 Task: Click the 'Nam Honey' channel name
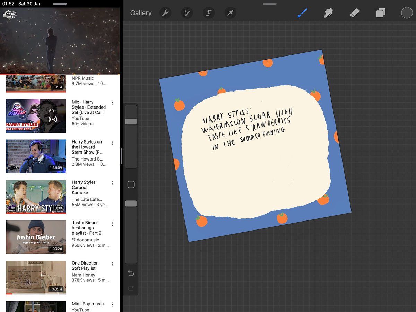click(x=84, y=275)
